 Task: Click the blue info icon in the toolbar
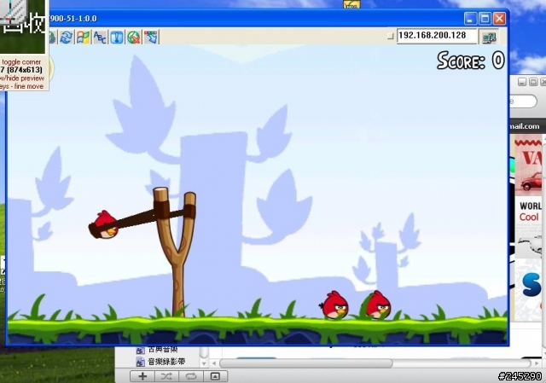tap(117, 37)
